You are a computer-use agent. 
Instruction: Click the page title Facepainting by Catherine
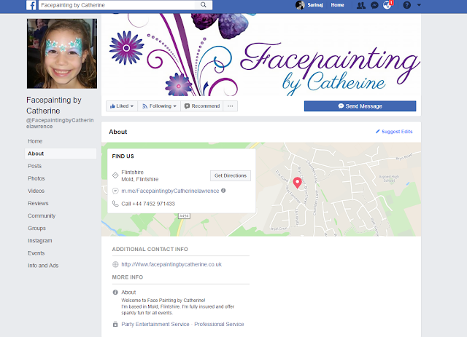(54, 106)
